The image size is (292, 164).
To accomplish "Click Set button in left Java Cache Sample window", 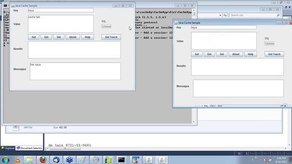I will (34, 37).
